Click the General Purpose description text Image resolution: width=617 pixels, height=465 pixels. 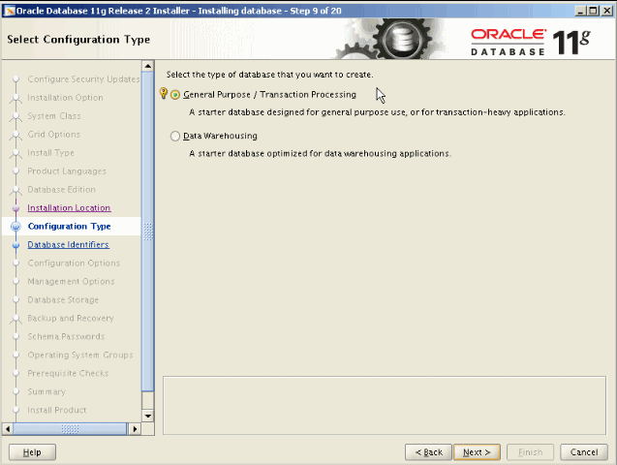click(377, 112)
